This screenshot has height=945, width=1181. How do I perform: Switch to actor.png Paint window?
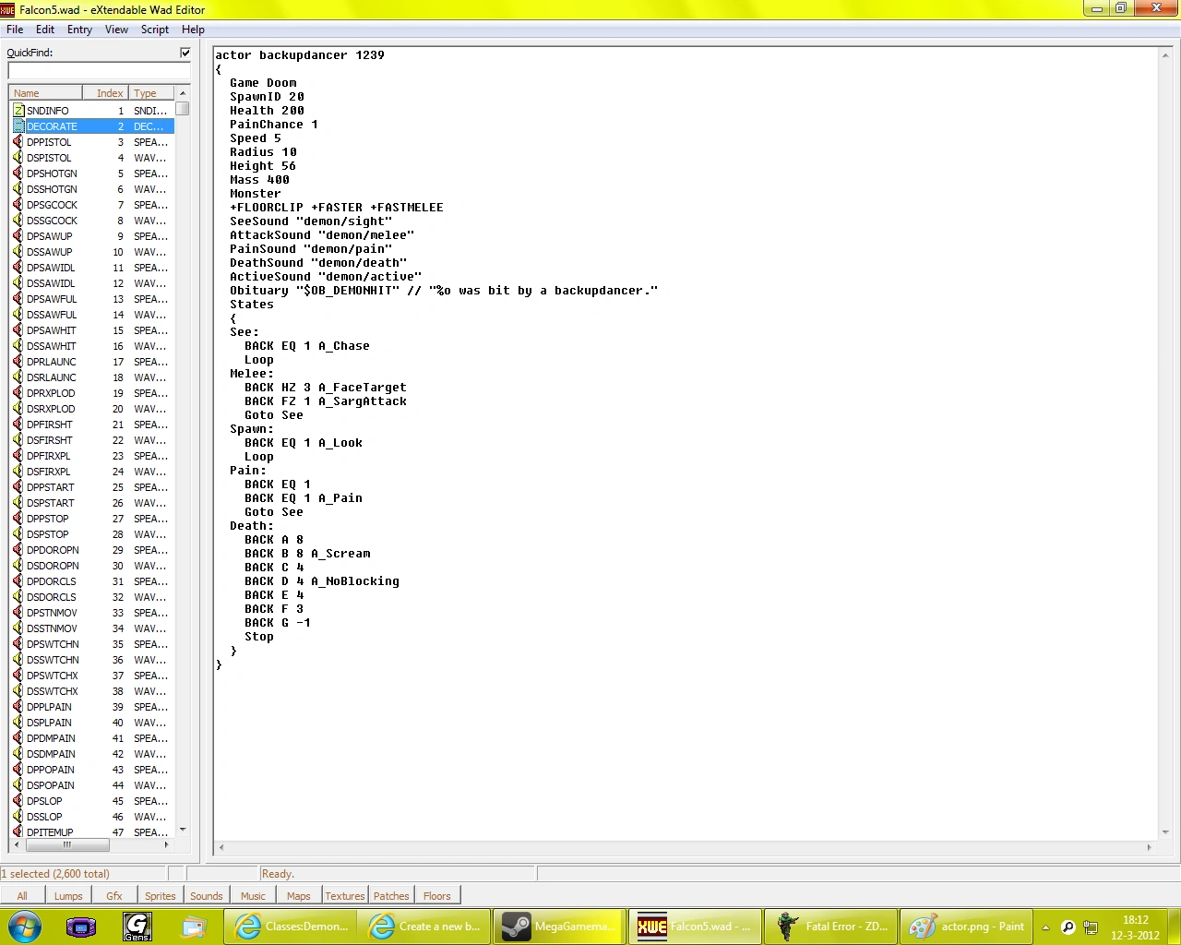[x=966, y=927]
